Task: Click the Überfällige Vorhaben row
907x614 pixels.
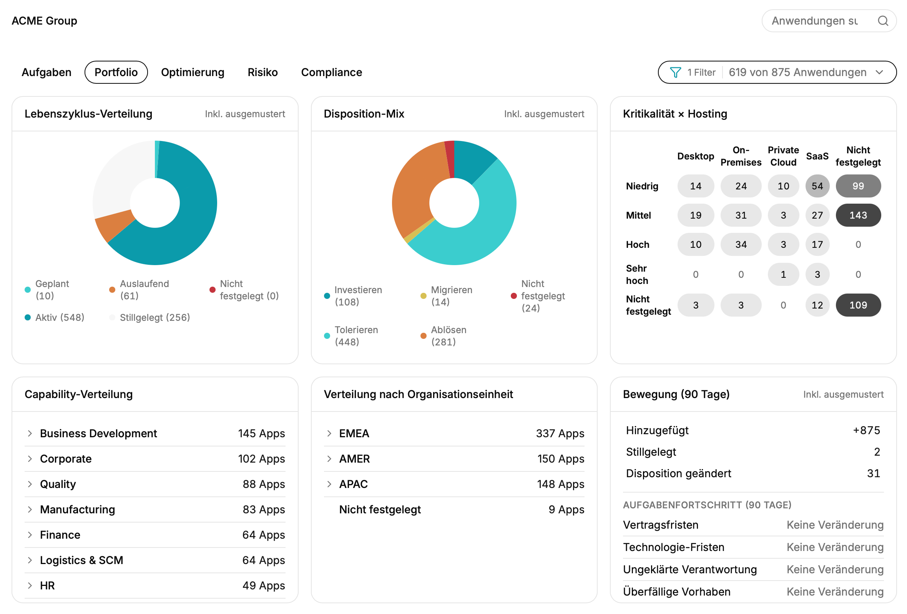Action: click(x=753, y=592)
